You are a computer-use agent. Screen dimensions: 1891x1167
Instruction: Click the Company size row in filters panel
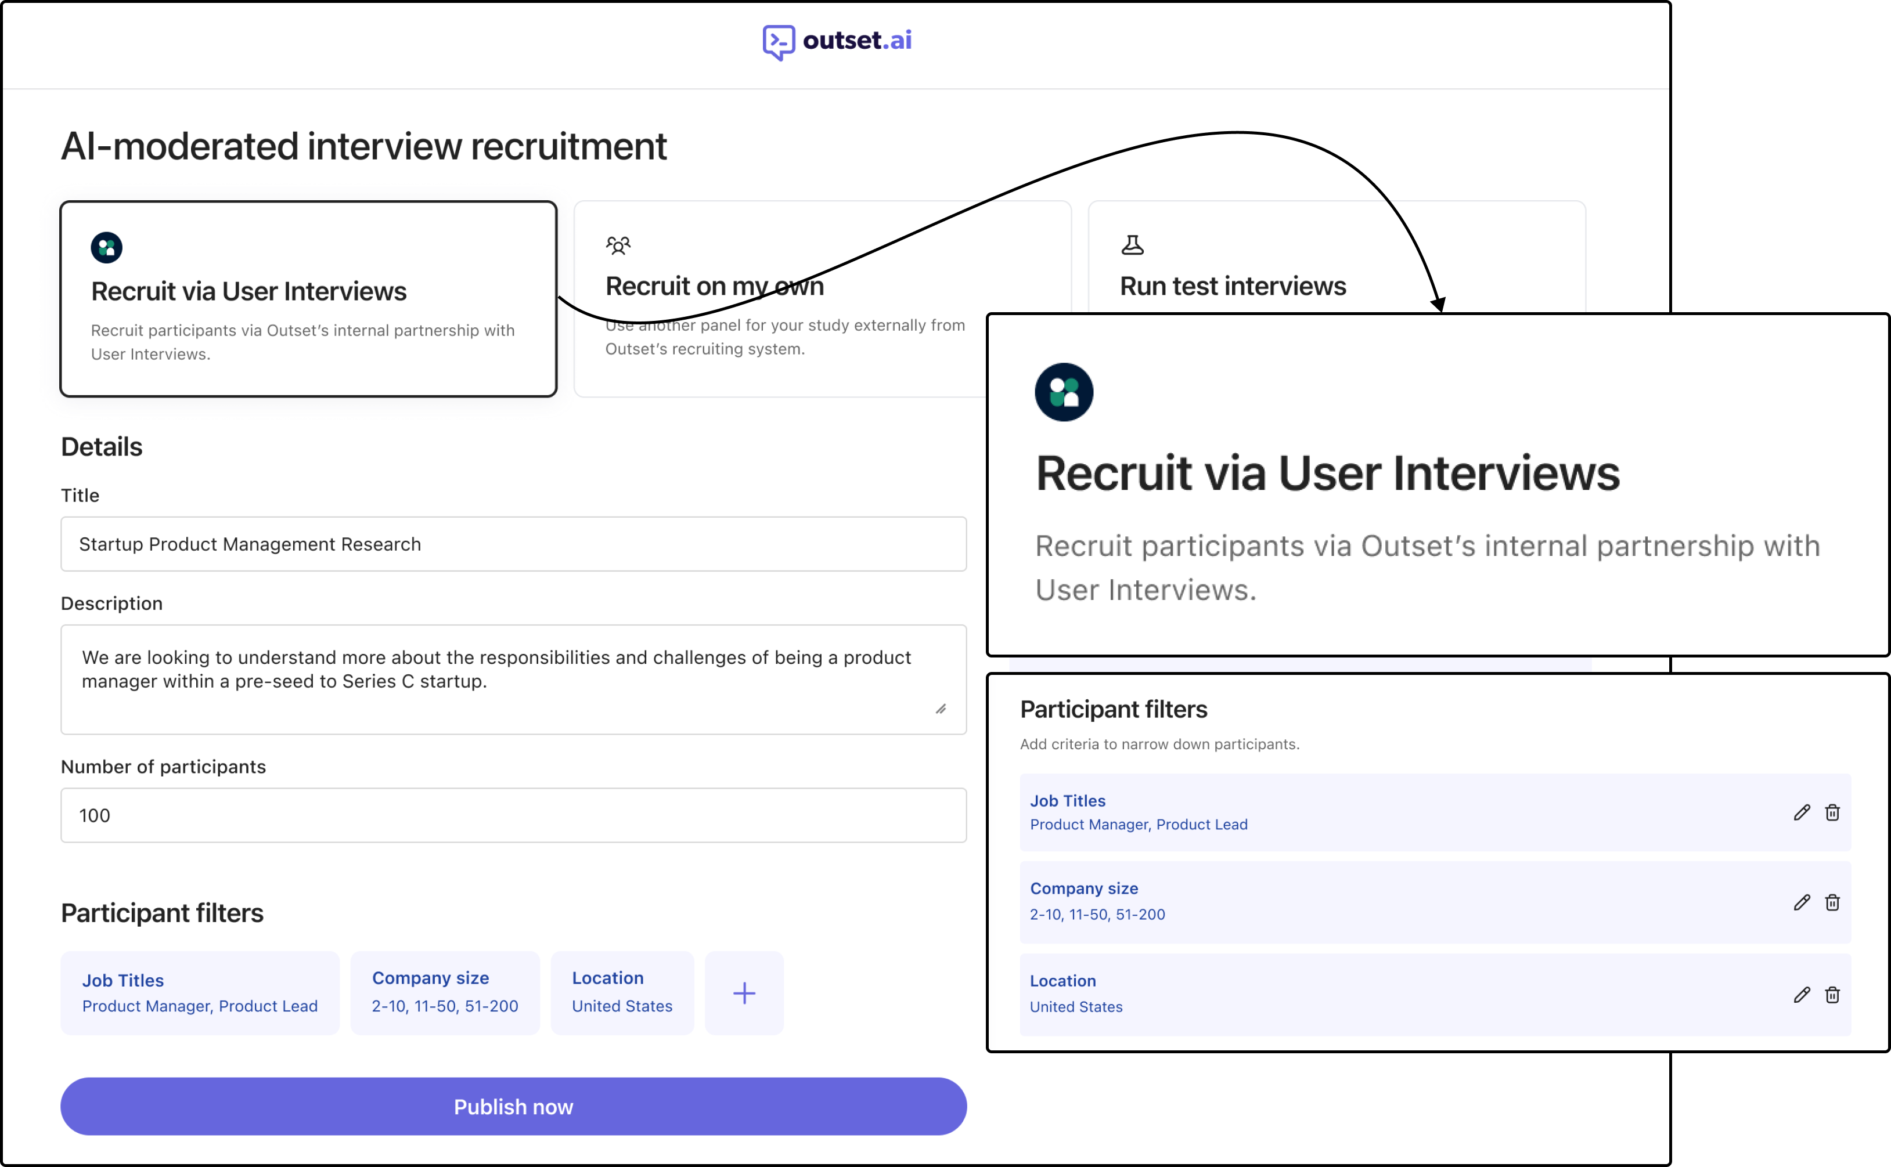[x=1435, y=901]
